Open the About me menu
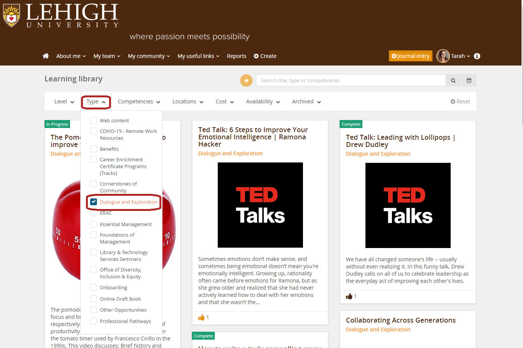The height and width of the screenshot is (348, 523). [71, 56]
